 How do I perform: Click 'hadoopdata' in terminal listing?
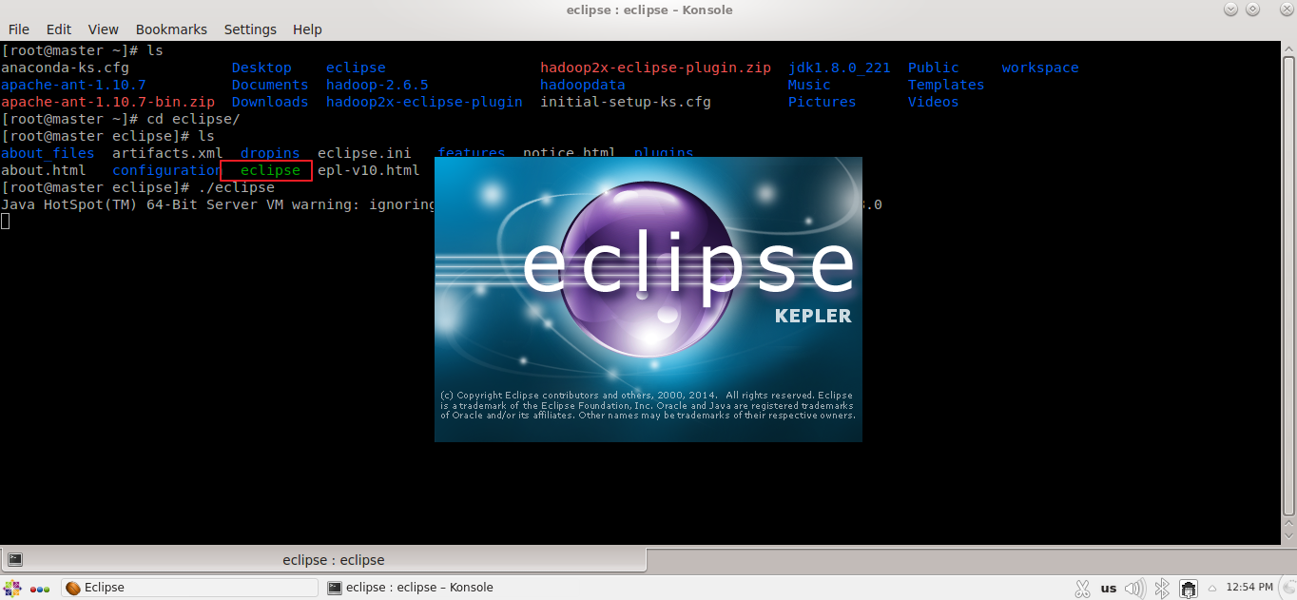[x=583, y=85]
